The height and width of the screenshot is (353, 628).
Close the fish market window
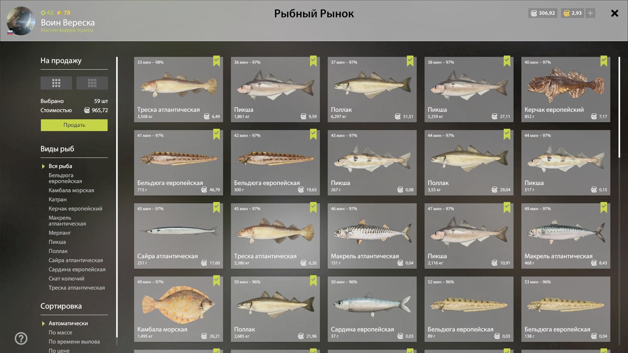[x=615, y=13]
